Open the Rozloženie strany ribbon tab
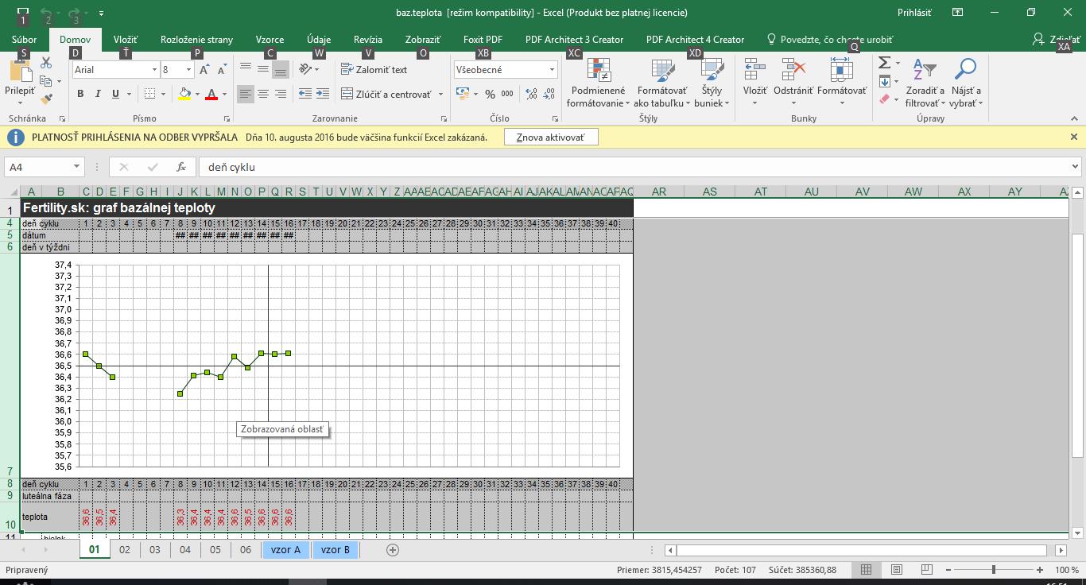Image resolution: width=1086 pixels, height=585 pixels. [x=196, y=39]
